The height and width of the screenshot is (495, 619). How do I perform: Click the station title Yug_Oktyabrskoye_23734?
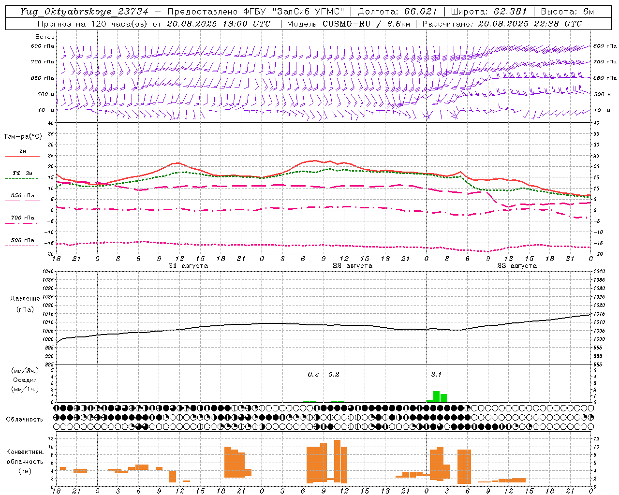click(84, 12)
